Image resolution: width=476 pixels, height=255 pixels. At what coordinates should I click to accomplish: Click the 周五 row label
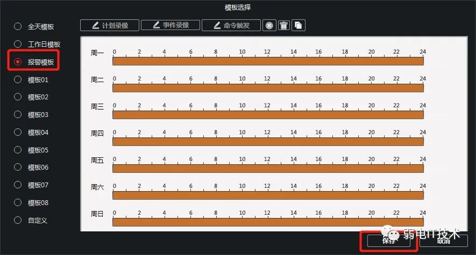(x=97, y=160)
